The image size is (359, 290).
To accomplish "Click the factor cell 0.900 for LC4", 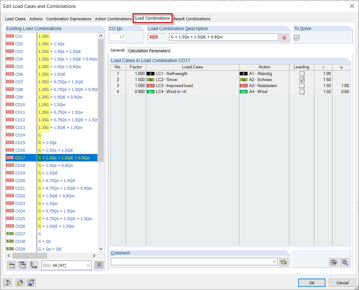I will click(x=136, y=91).
